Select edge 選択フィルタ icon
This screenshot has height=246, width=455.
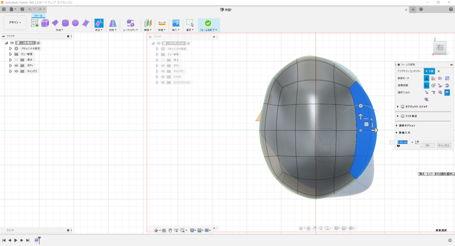[x=433, y=92]
